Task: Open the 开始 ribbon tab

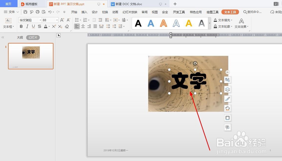Action: click(x=74, y=12)
